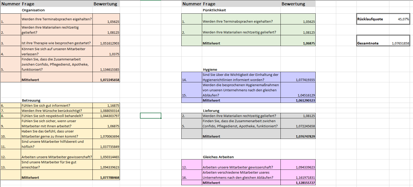Select question number '16.' cell

point(192,175)
